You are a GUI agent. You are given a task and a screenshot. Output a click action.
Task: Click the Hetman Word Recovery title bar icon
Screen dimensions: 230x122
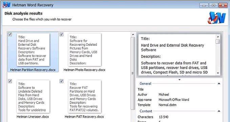point(6,5)
